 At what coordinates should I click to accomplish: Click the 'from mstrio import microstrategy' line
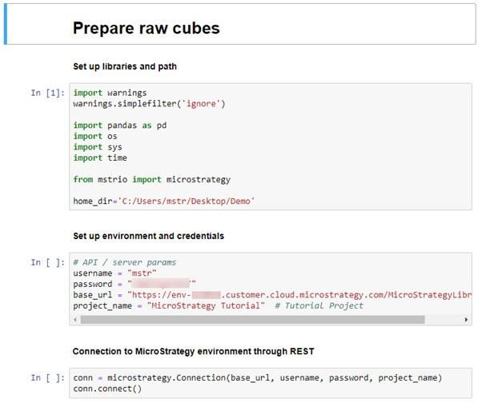[152, 180]
